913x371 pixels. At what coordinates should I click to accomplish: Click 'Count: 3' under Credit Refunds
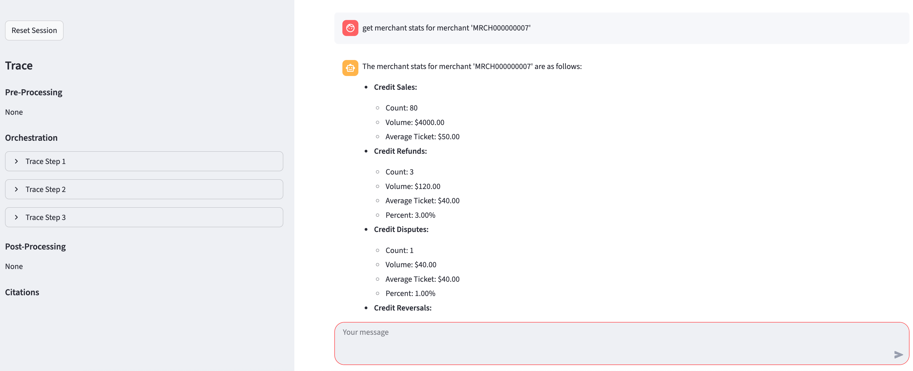[399, 172]
